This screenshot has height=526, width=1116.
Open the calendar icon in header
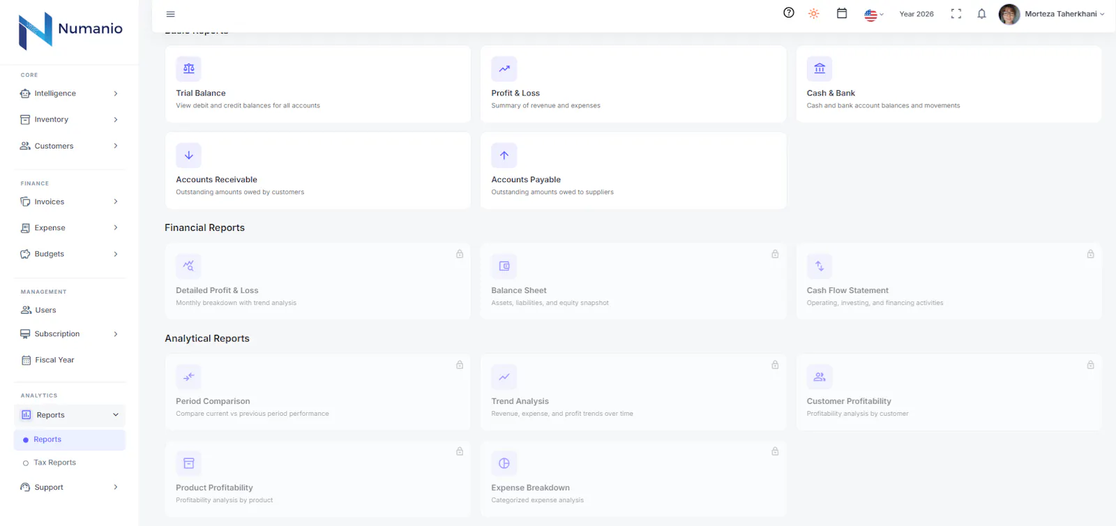[x=842, y=13]
